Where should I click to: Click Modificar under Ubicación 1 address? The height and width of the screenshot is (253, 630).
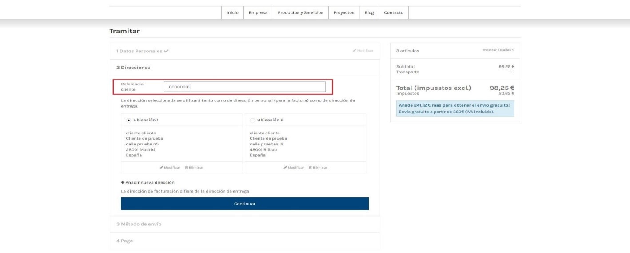click(x=170, y=167)
